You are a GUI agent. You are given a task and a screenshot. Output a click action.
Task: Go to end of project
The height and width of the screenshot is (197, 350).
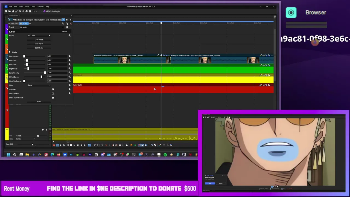pyautogui.click(x=78, y=145)
